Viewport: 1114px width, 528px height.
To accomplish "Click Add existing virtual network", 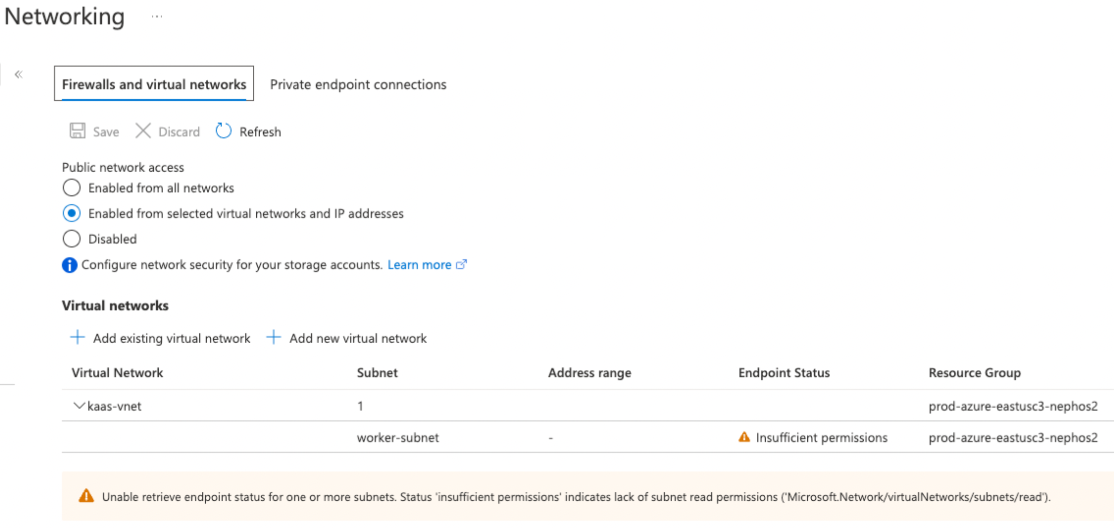I will tap(172, 338).
